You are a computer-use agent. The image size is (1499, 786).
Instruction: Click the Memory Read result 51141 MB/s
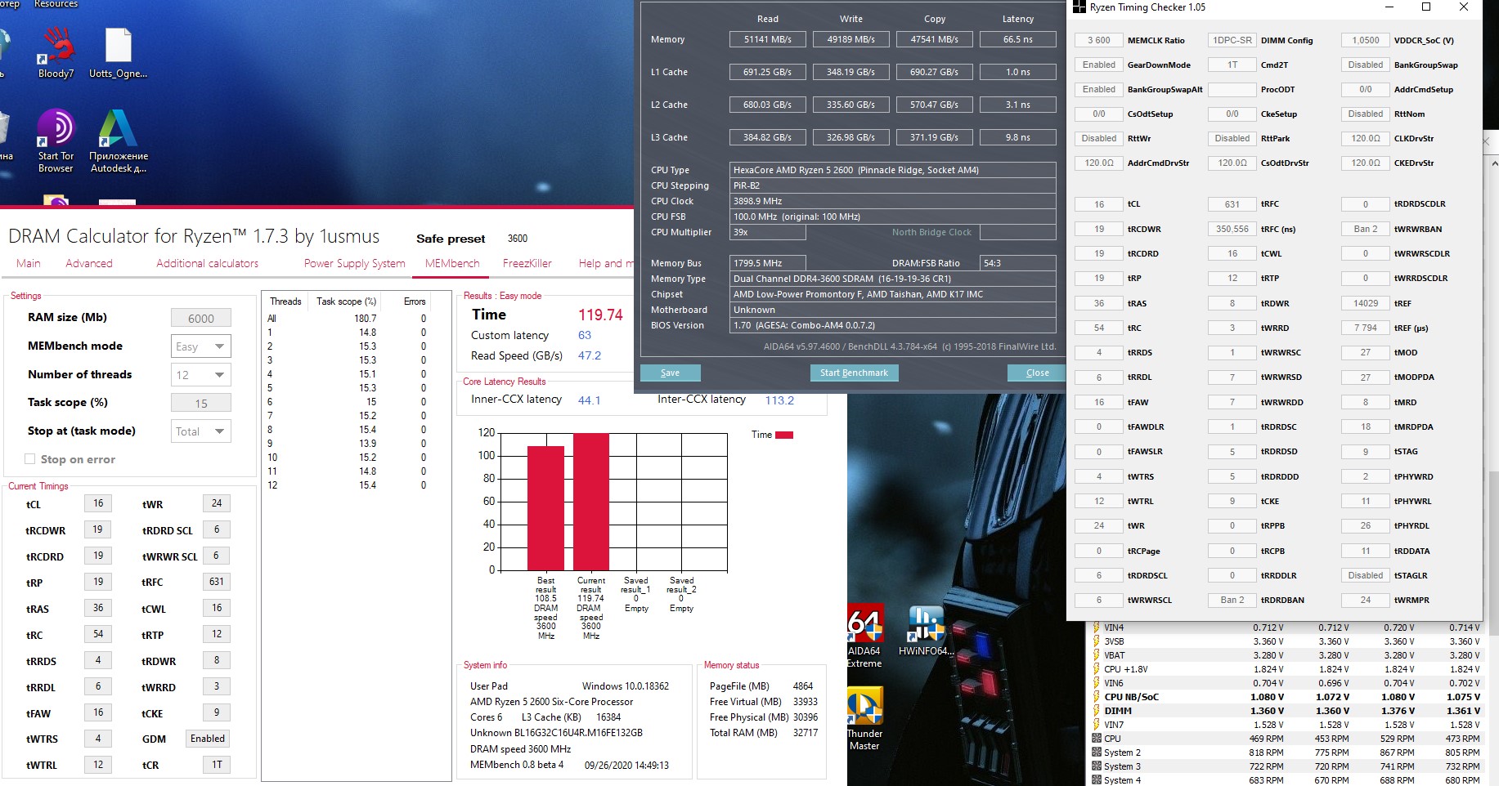click(768, 39)
